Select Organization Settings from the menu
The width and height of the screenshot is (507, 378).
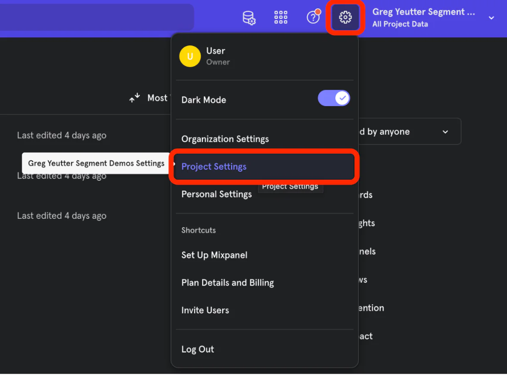pos(225,139)
